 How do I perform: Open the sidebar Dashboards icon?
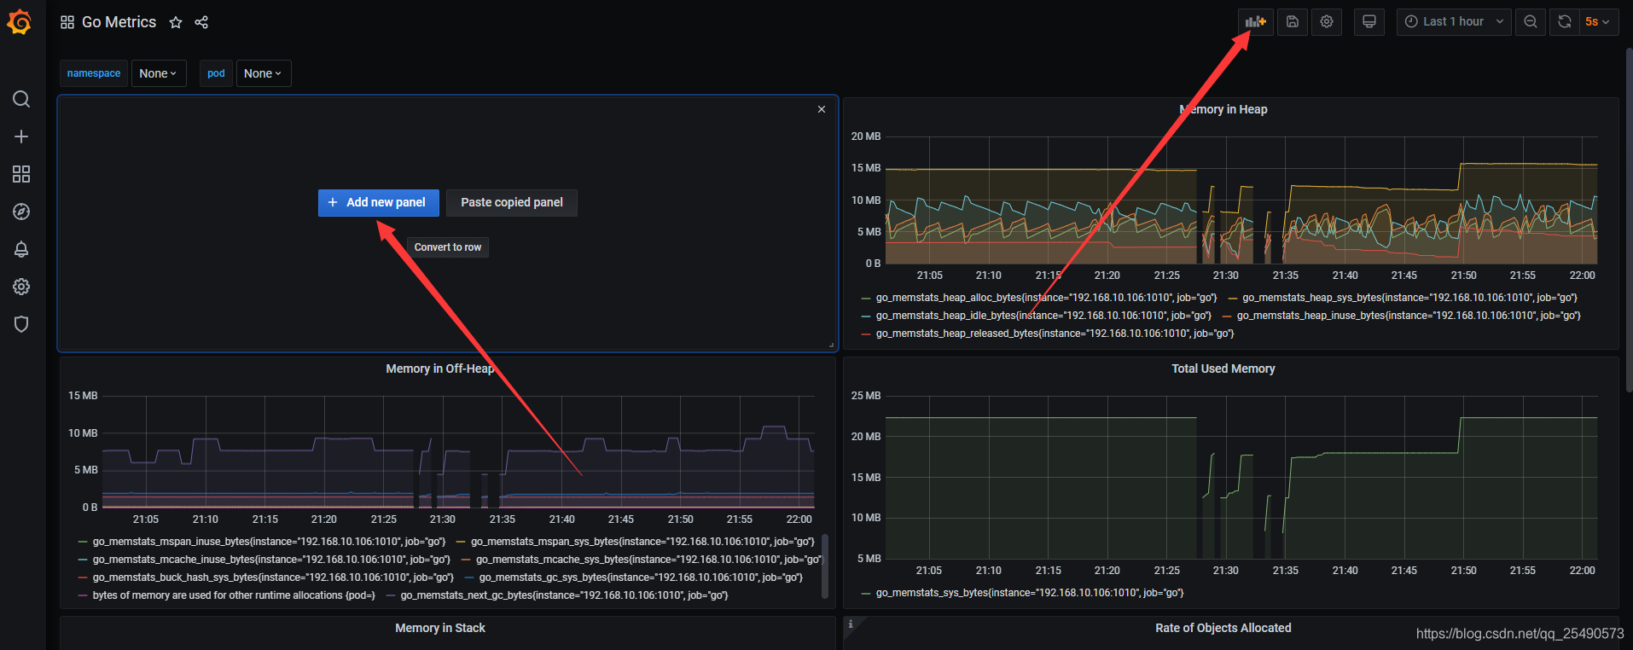[21, 174]
